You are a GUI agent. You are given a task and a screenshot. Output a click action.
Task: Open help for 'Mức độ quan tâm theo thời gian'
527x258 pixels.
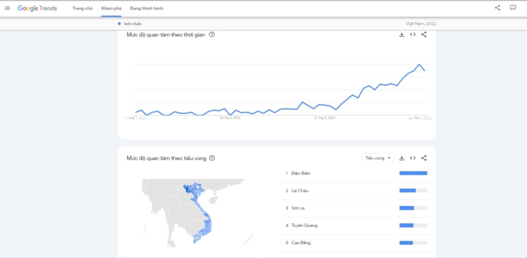pyautogui.click(x=212, y=35)
